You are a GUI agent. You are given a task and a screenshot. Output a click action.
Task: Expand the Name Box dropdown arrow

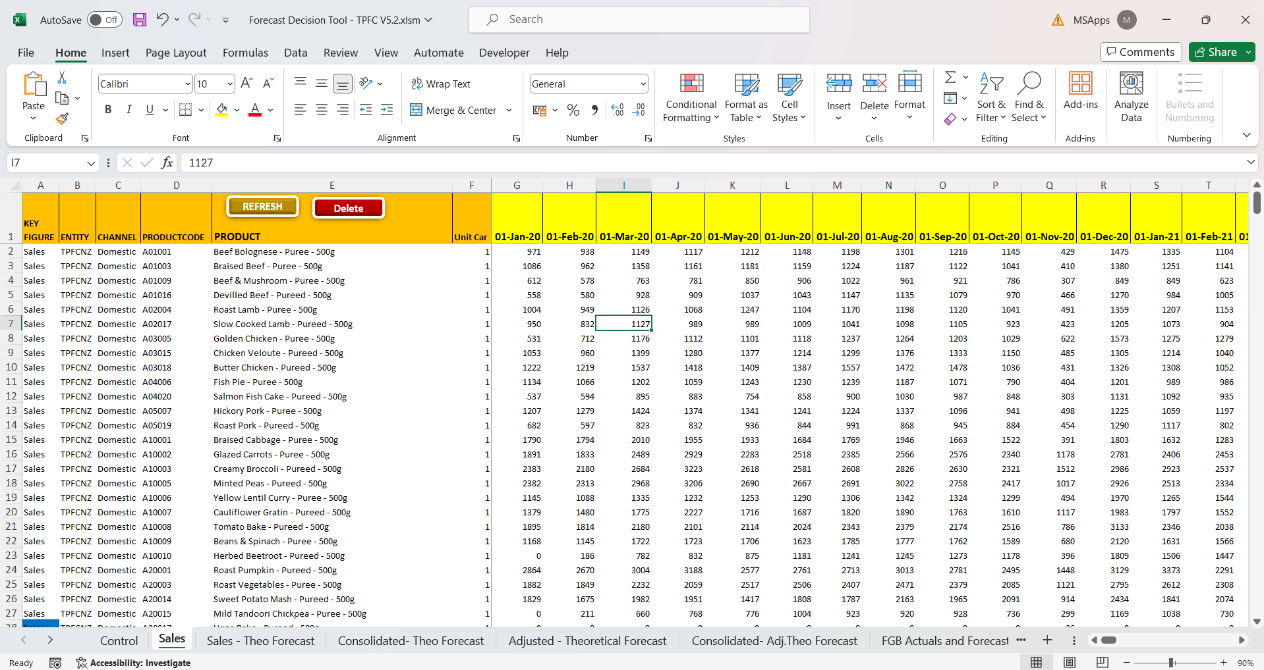[91, 163]
